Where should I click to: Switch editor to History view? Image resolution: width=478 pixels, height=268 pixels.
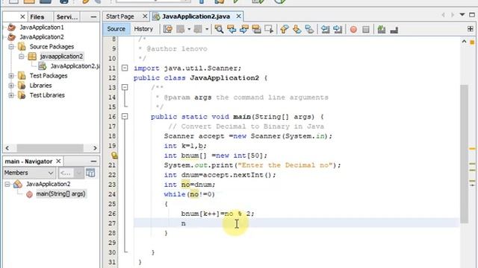[143, 29]
